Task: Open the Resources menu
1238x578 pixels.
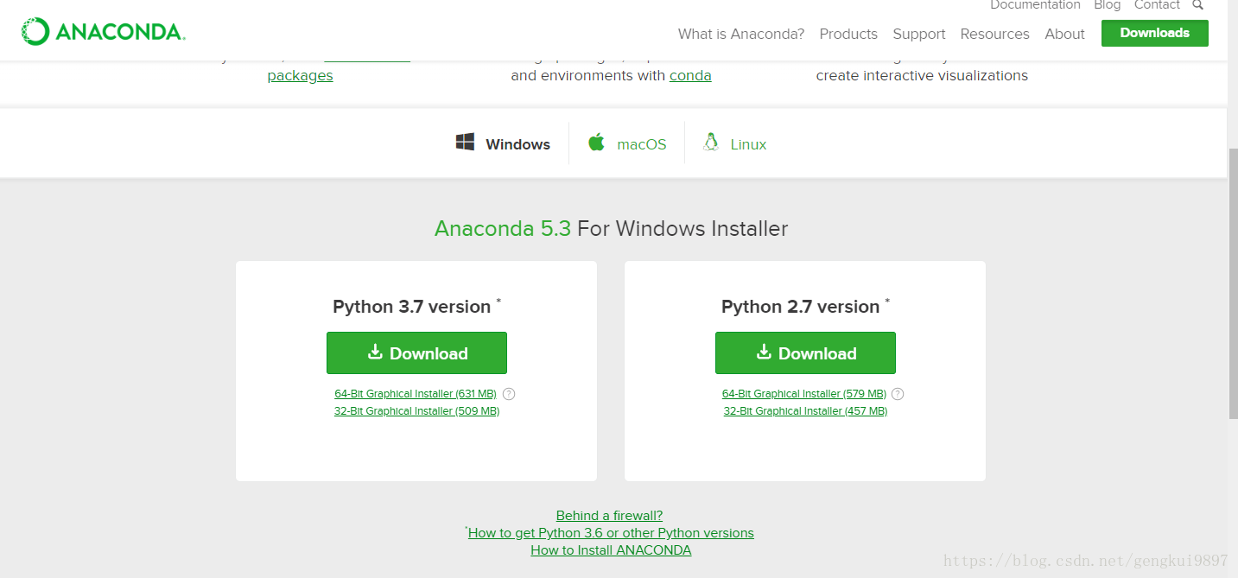Action: point(994,34)
